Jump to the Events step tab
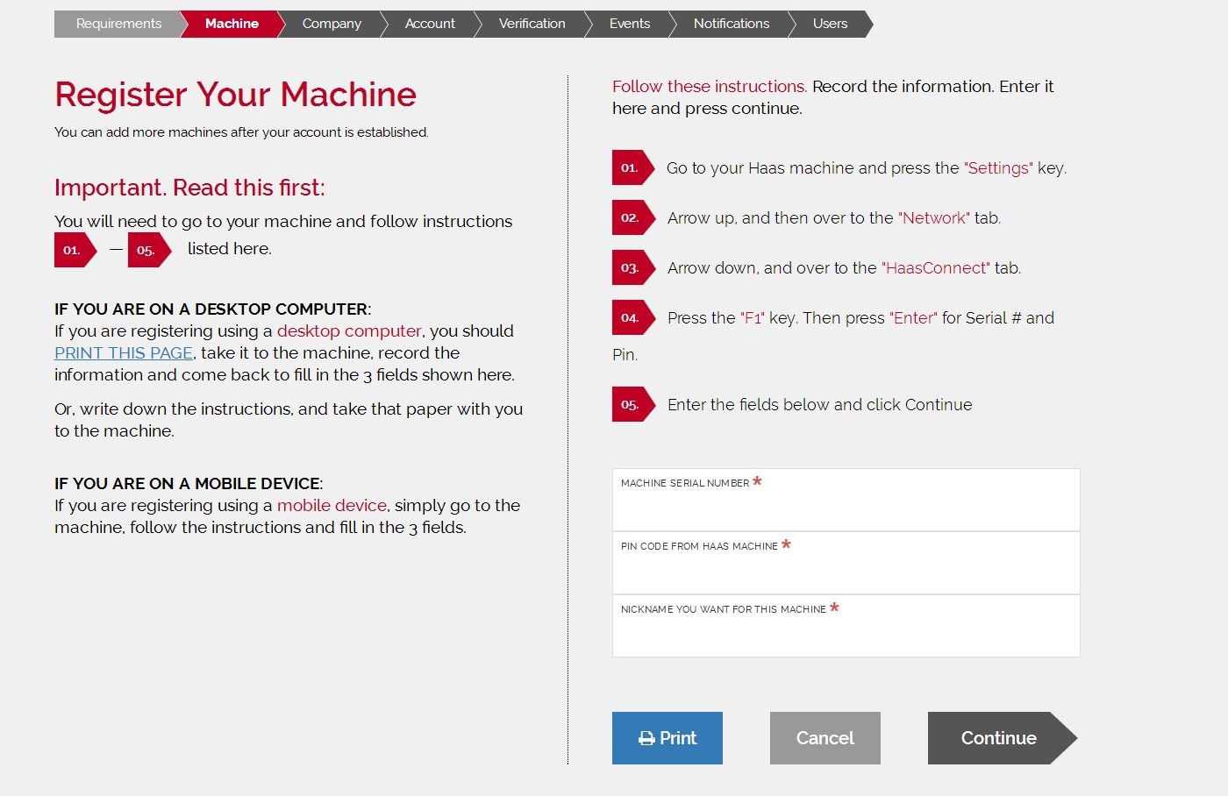Viewport: 1228px width, 796px height. point(630,24)
